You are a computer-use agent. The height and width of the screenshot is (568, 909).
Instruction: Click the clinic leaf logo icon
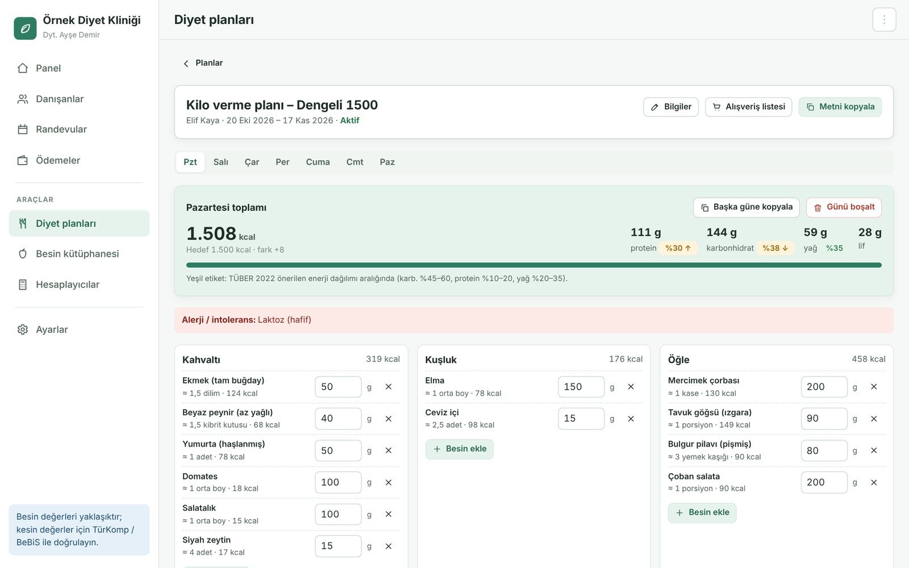(x=25, y=28)
